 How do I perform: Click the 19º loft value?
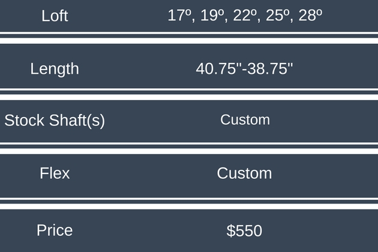point(212,16)
